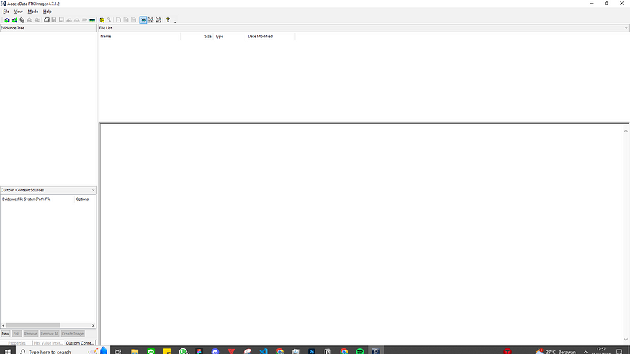Sort file list by Size column

[x=197, y=36]
